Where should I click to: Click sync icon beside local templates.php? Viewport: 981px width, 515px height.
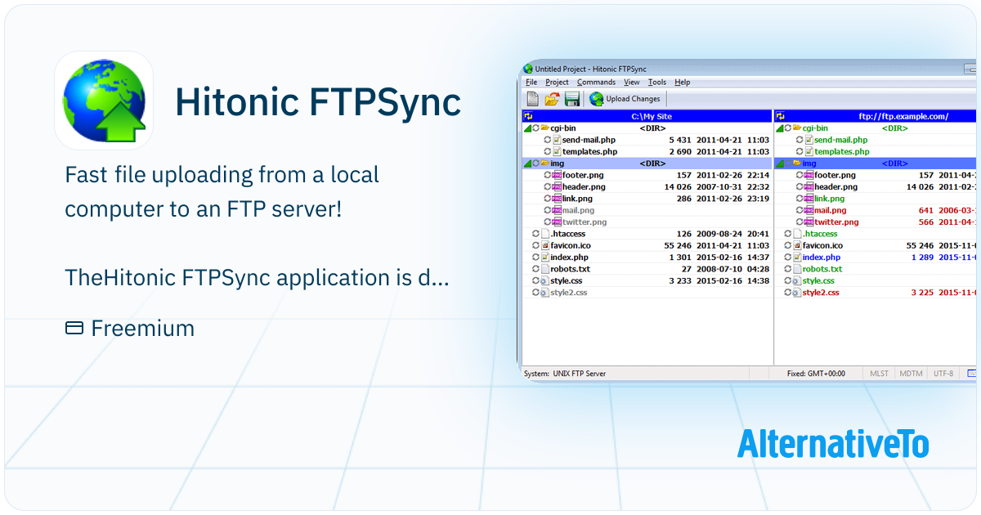tap(548, 151)
